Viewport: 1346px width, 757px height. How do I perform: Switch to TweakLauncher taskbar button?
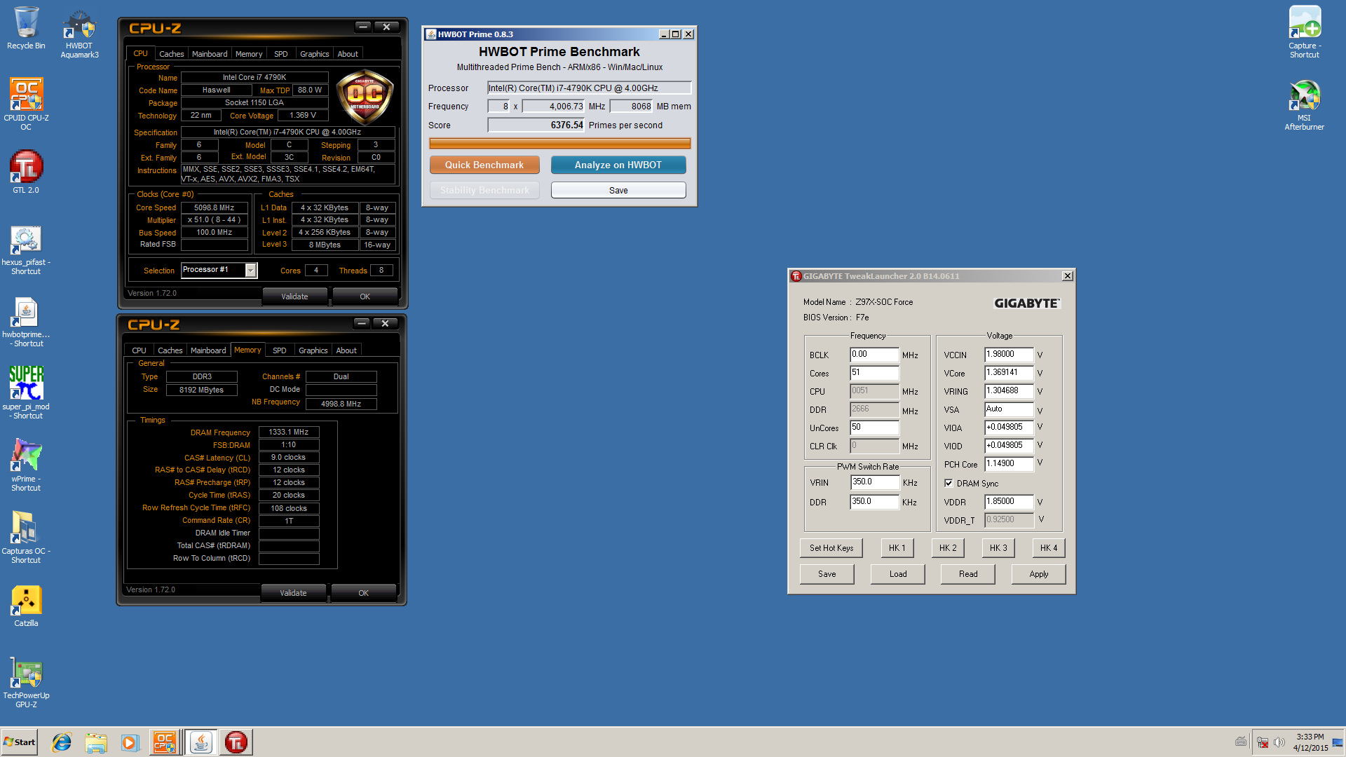[x=236, y=742]
